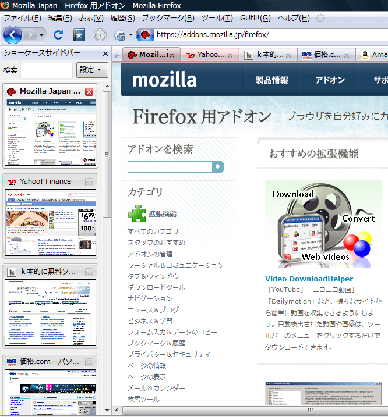Screen dimensions: 388x417
Task: Open the history clock toolbar icon
Action: pyautogui.click(x=100, y=35)
